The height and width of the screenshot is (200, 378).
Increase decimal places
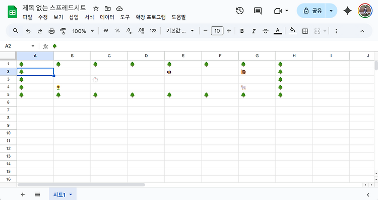pos(141,31)
